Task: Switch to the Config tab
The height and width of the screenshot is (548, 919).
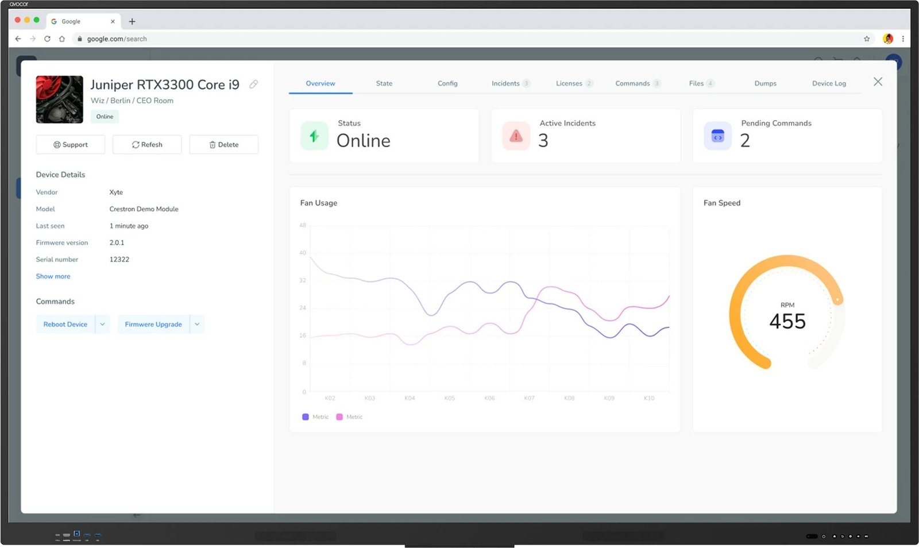Action: coord(447,83)
